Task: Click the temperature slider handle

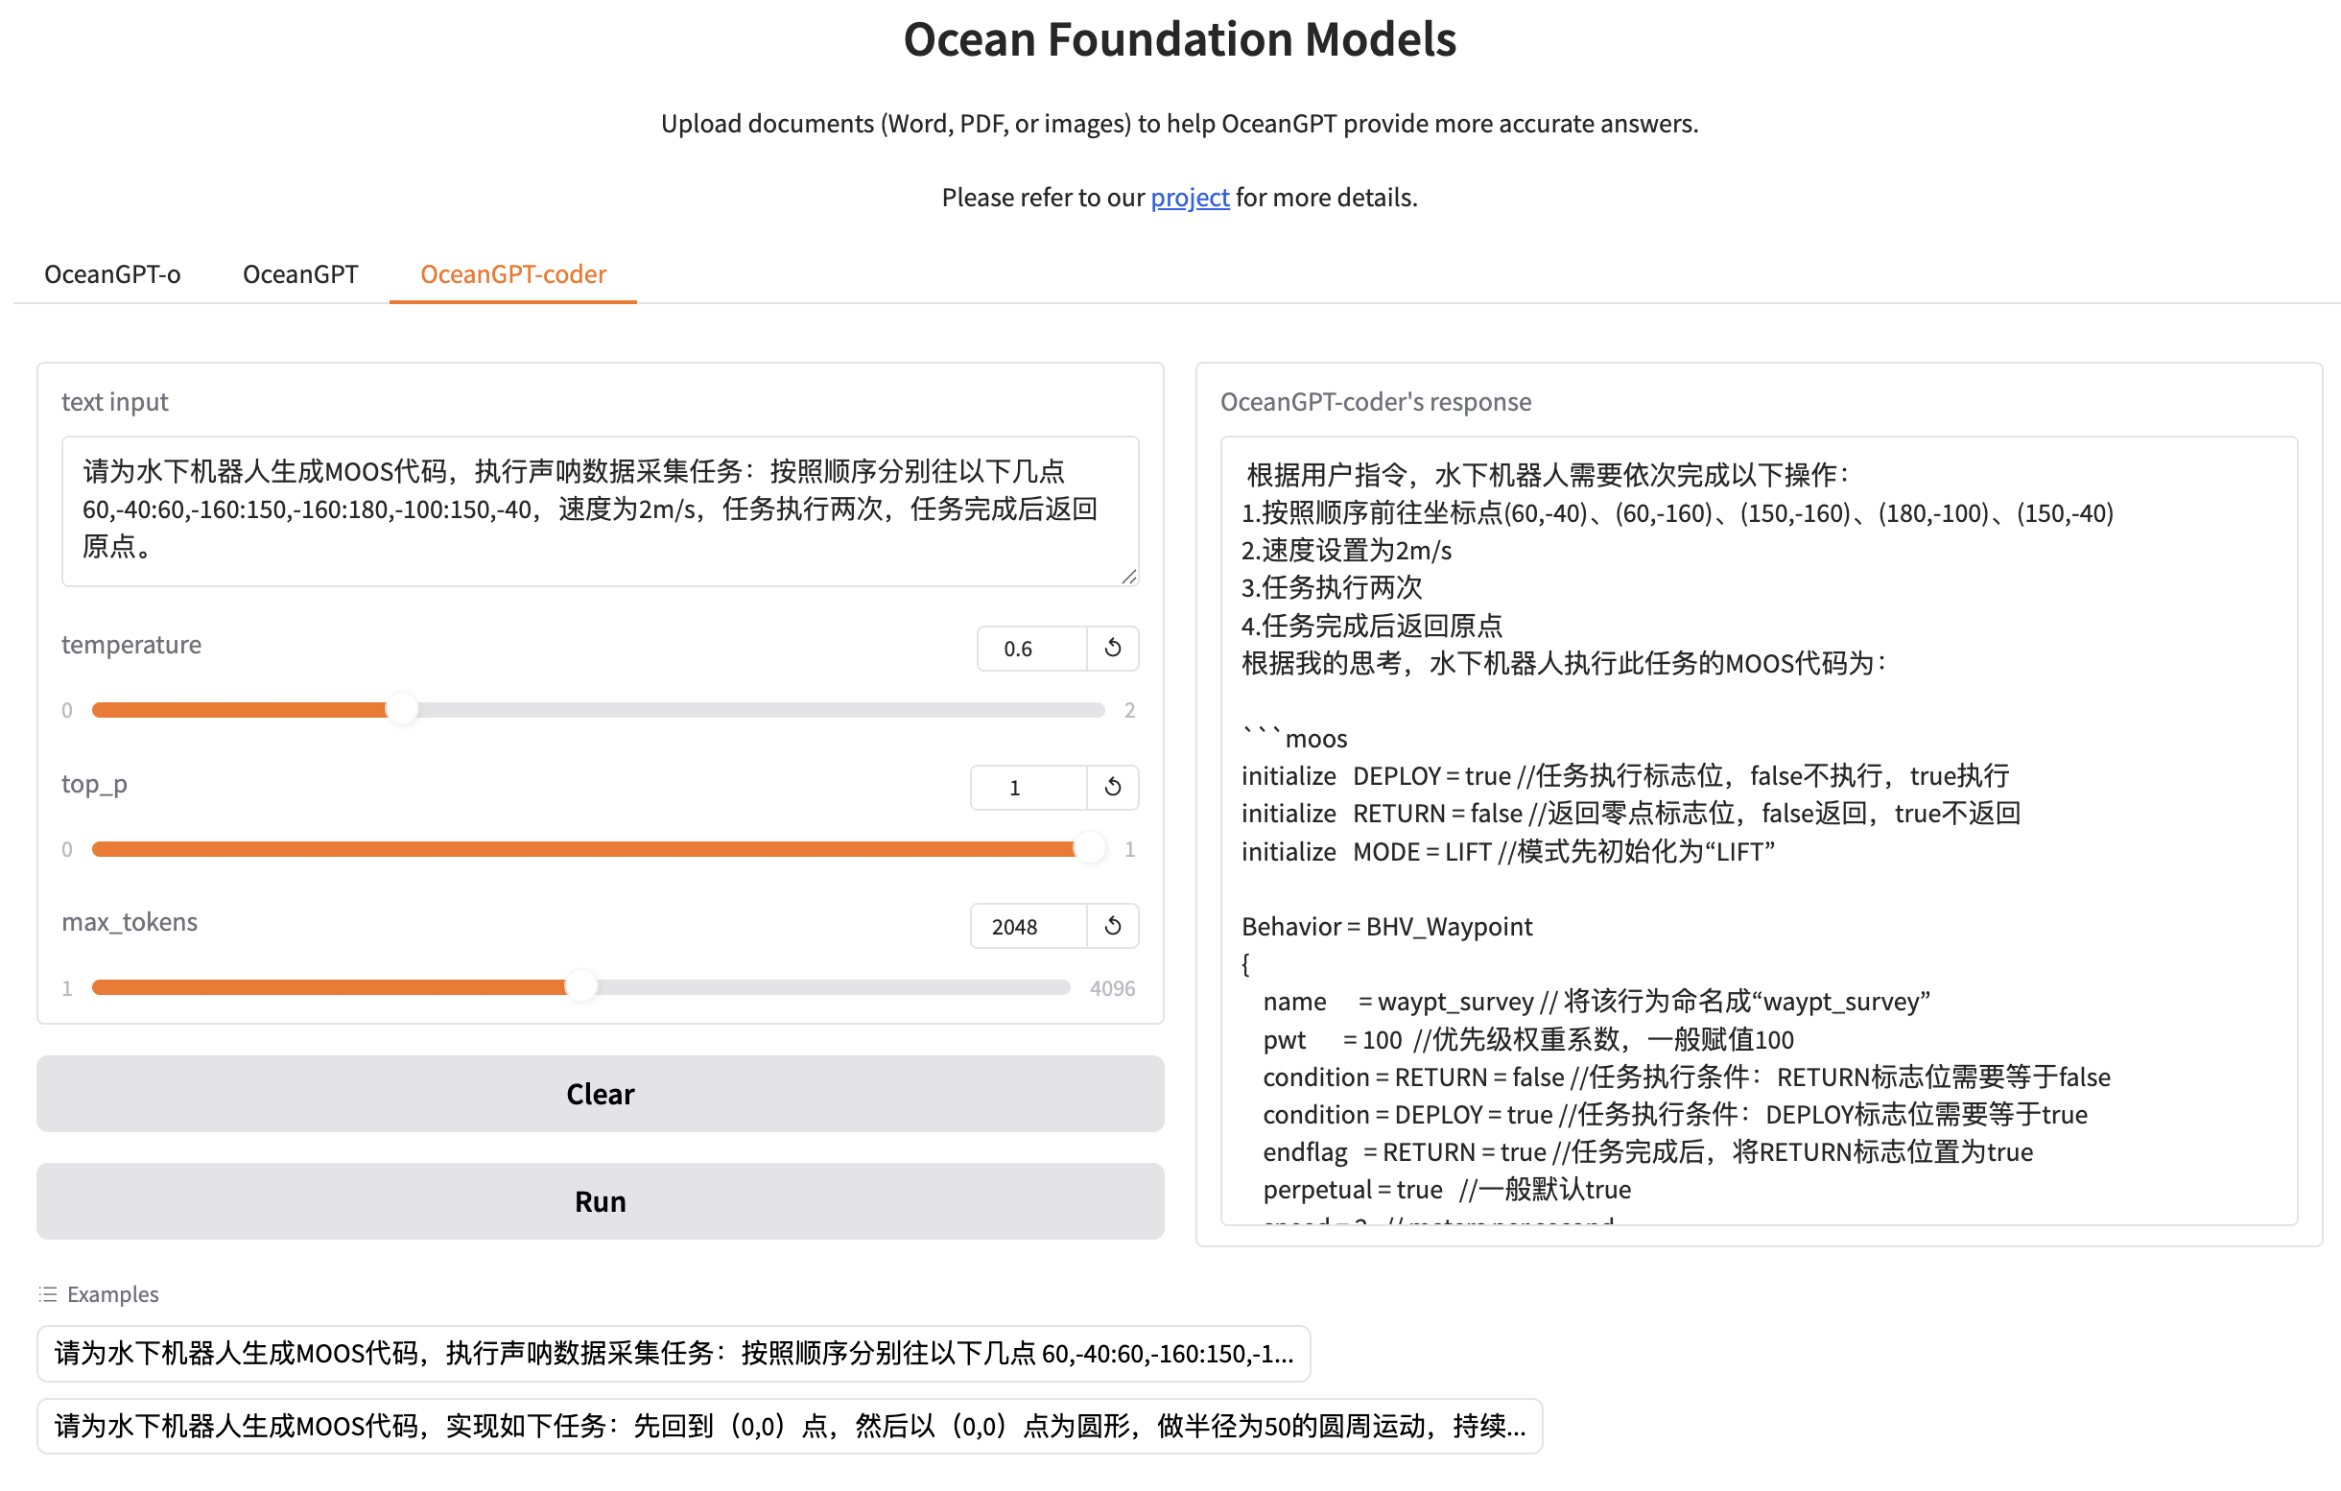Action: coord(401,710)
